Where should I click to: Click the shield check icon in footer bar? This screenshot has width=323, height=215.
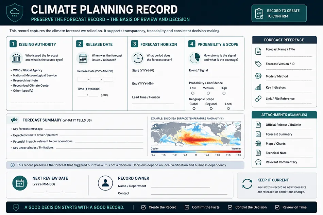[x=16, y=207]
